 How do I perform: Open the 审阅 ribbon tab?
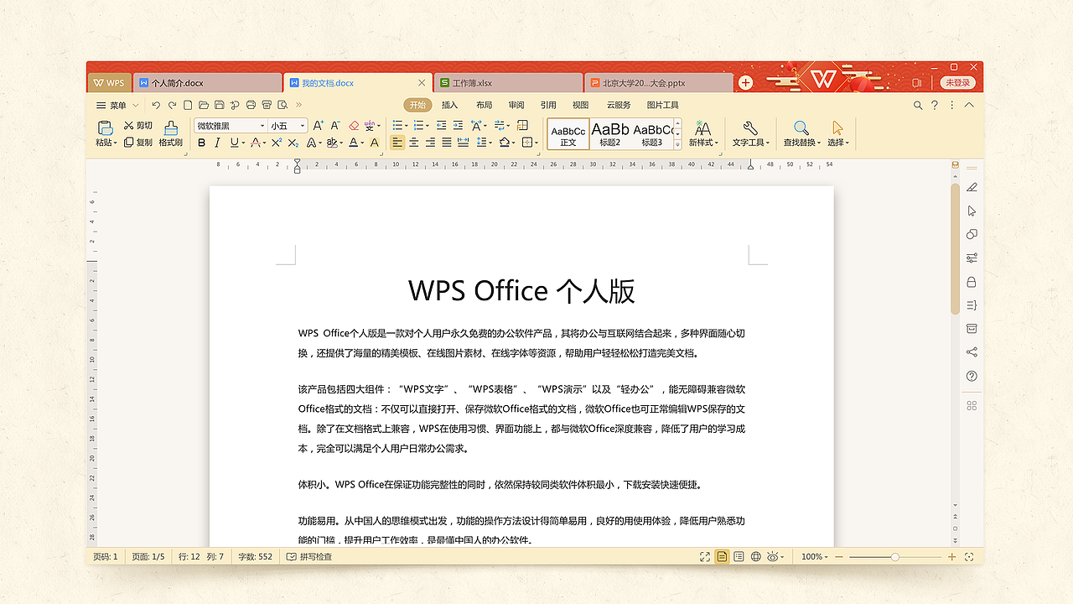point(516,106)
